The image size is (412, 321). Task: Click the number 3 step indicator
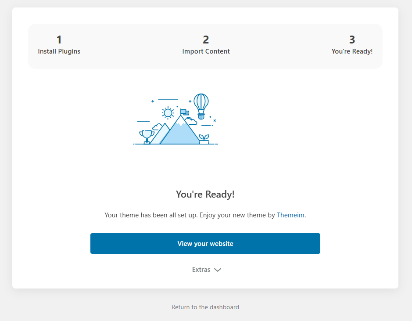click(x=352, y=40)
